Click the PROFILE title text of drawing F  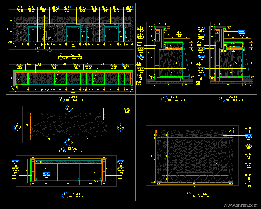[77, 194]
